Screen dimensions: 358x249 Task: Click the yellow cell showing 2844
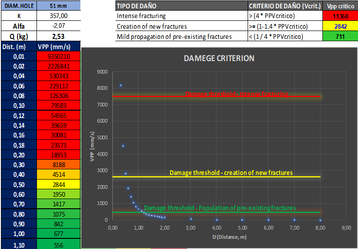tap(59, 185)
